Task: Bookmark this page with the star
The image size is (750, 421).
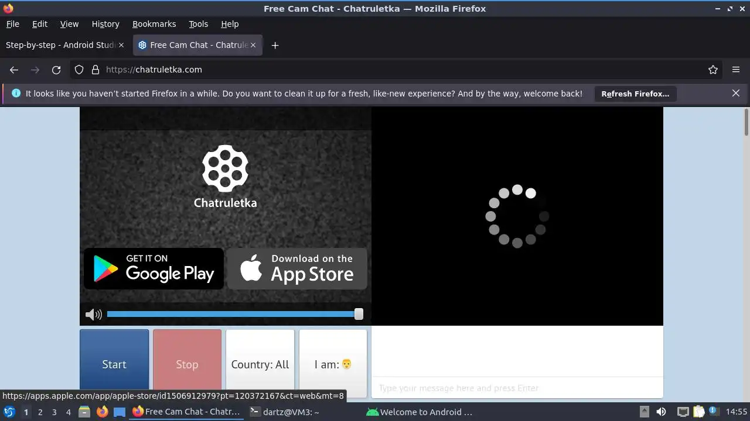Action: click(713, 70)
